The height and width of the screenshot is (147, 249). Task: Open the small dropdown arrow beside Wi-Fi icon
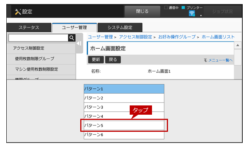[x=201, y=16]
